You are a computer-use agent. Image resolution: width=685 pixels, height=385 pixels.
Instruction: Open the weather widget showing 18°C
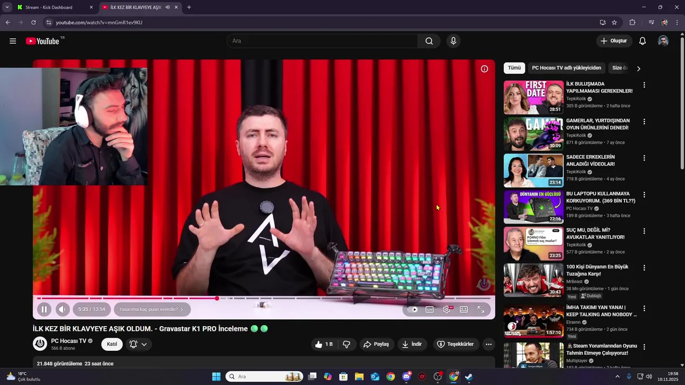24,376
